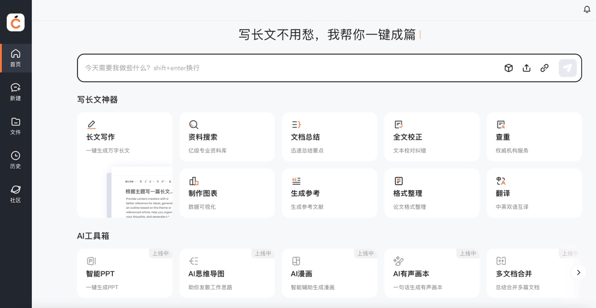This screenshot has width=596, height=308.
Task: Click 文本校对纠错 description text
Action: tap(409, 150)
